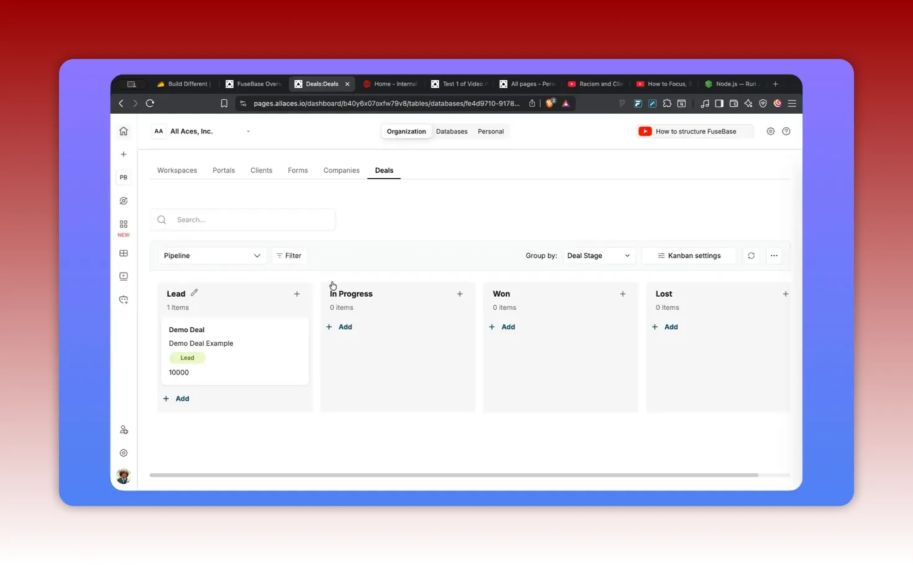Enable the Organization view segment
Image resolution: width=913 pixels, height=565 pixels.
(406, 131)
